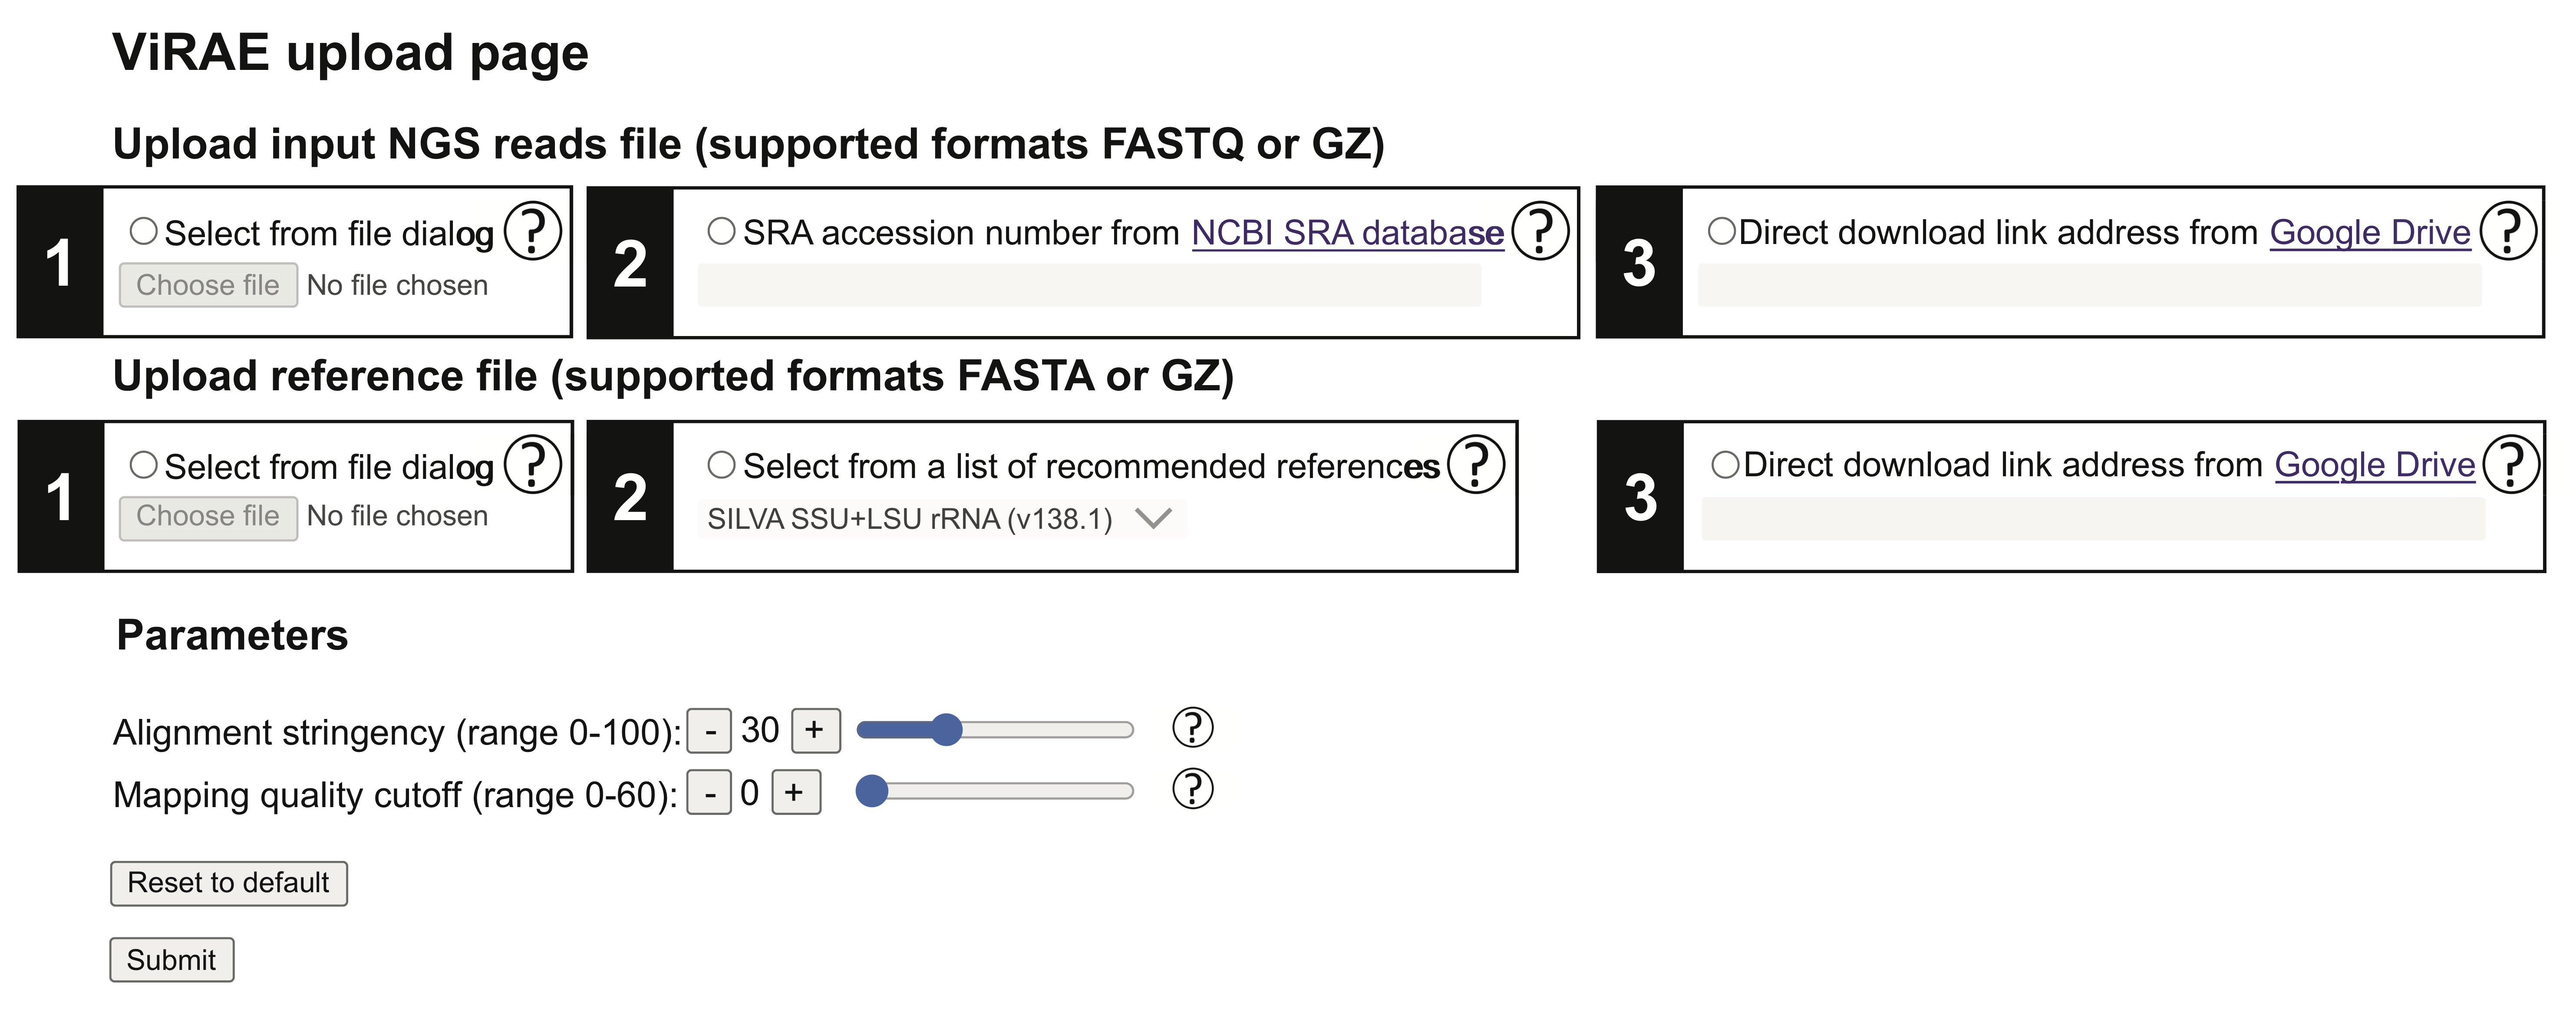Select the SRA accession number radio button
Image resolution: width=2576 pixels, height=1032 pixels.
(721, 232)
